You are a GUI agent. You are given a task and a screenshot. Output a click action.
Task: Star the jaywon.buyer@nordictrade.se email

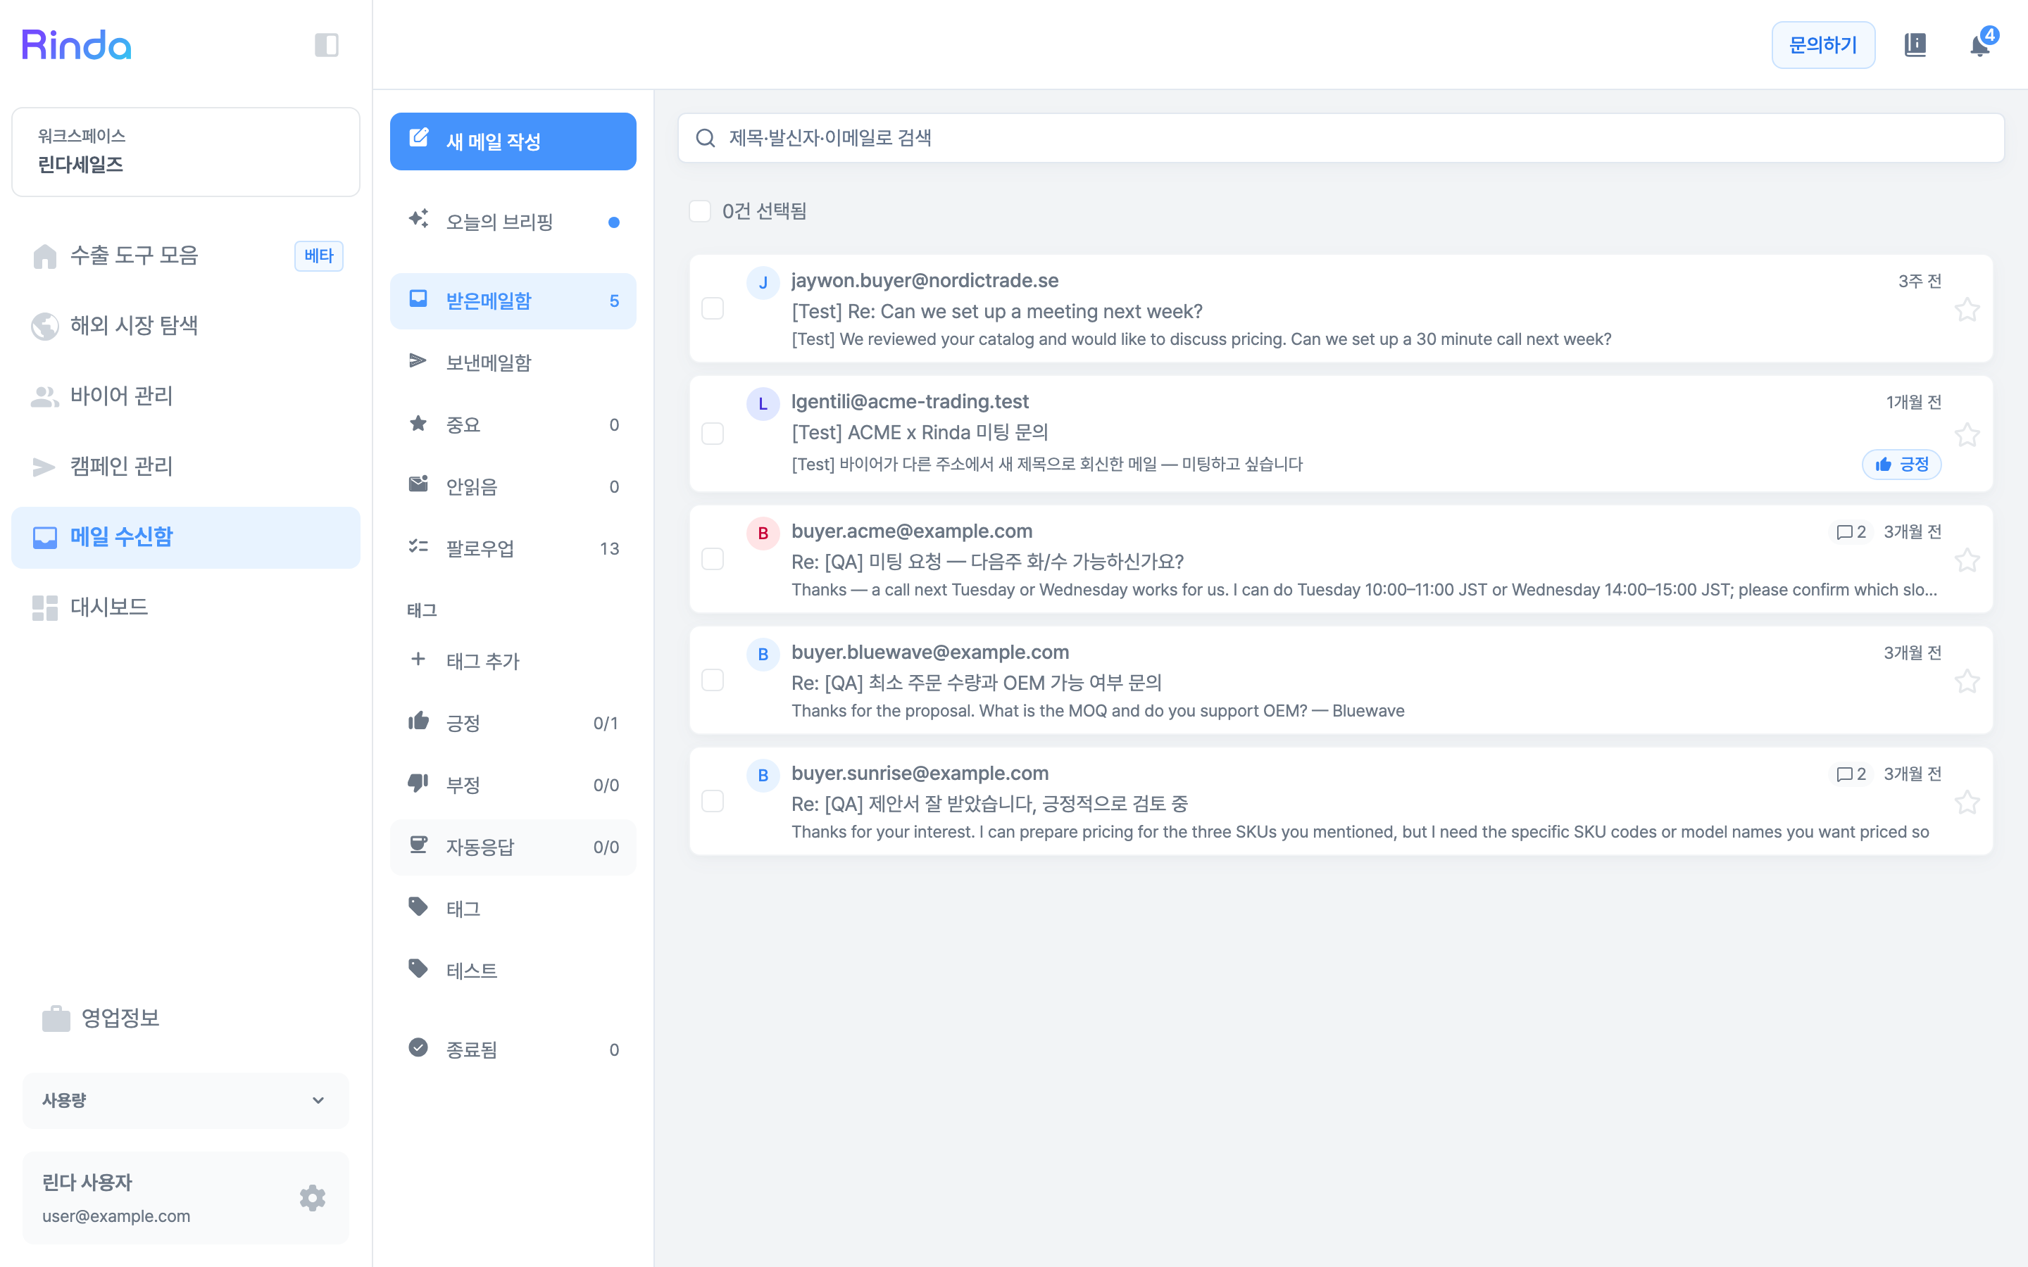pyautogui.click(x=1967, y=310)
